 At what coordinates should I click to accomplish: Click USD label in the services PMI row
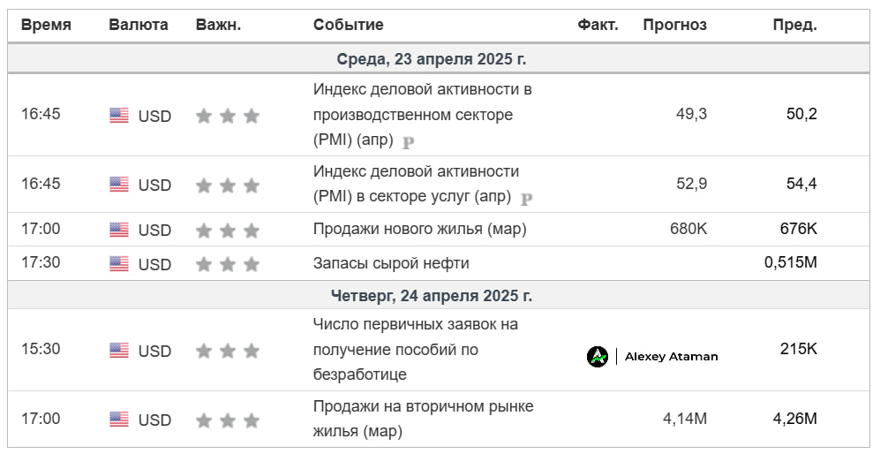click(x=154, y=185)
